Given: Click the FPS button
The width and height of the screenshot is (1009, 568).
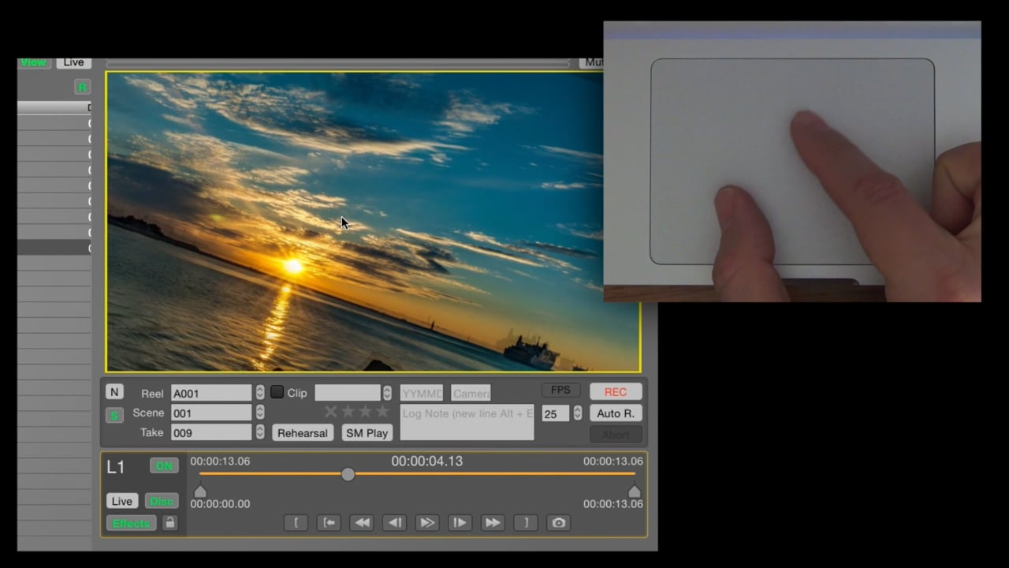Looking at the screenshot, I should [x=560, y=390].
